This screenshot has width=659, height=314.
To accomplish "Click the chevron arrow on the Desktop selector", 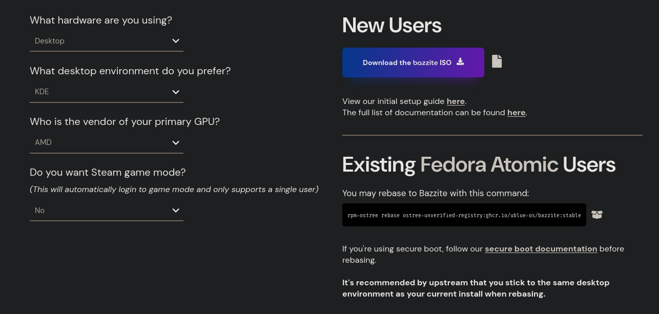I will pyautogui.click(x=176, y=41).
